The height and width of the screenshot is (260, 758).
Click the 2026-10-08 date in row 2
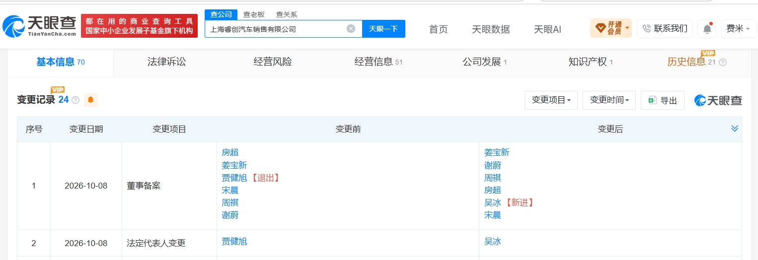86,243
